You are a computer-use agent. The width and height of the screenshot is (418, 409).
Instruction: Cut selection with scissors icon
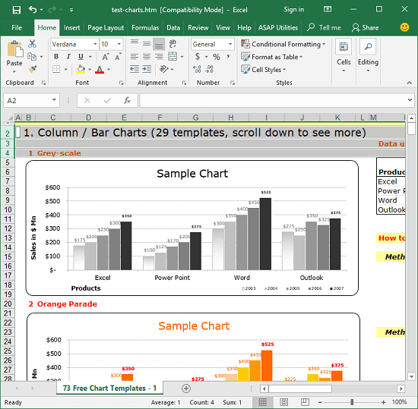(x=32, y=44)
